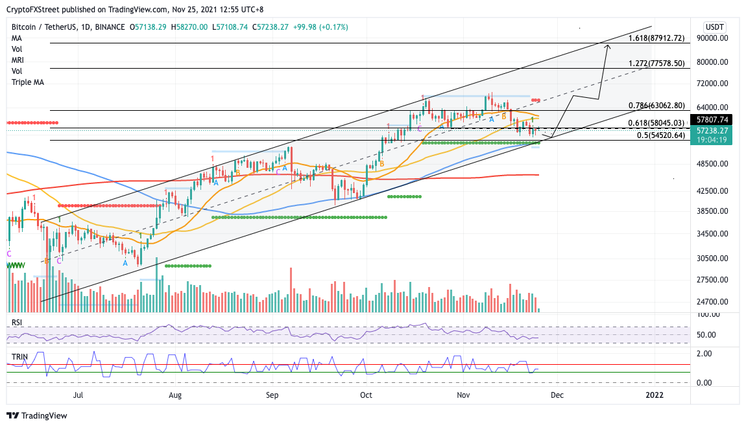Click the RSI indicator label
This screenshot has width=746, height=427.
[x=17, y=323]
